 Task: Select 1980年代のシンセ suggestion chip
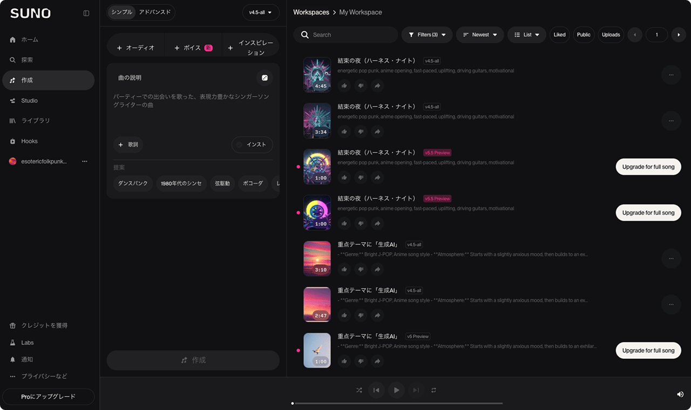pyautogui.click(x=181, y=183)
